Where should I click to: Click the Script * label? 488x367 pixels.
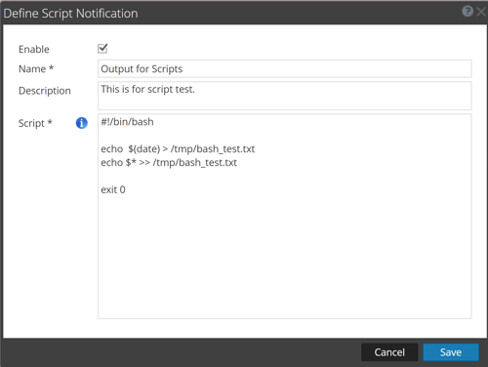35,123
